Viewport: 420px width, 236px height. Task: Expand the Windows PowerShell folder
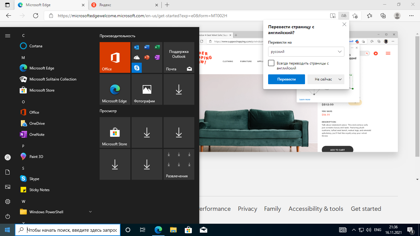90,212
